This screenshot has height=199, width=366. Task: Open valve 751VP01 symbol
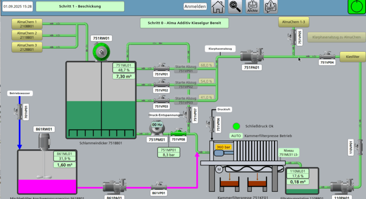point(161,67)
